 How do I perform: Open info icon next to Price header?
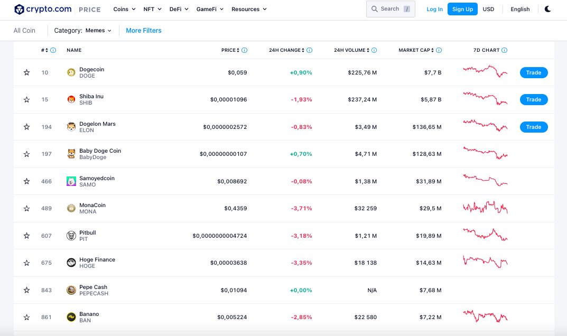(x=245, y=50)
